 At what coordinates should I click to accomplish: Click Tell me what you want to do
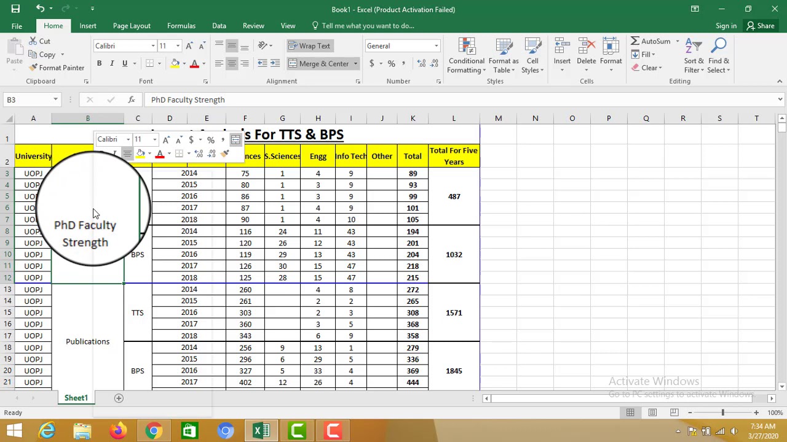click(363, 26)
